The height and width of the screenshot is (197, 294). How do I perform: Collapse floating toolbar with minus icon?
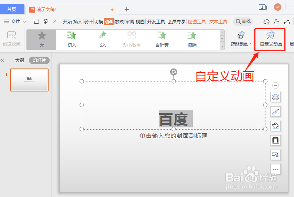[275, 86]
